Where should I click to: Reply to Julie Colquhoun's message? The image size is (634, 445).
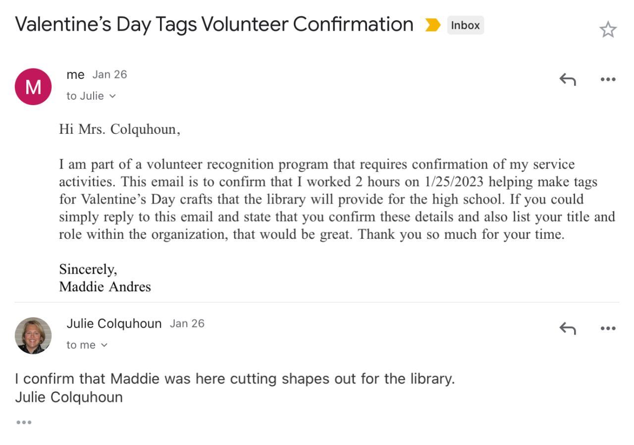click(568, 328)
